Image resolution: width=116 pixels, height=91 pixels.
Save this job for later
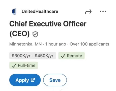coord(55,80)
